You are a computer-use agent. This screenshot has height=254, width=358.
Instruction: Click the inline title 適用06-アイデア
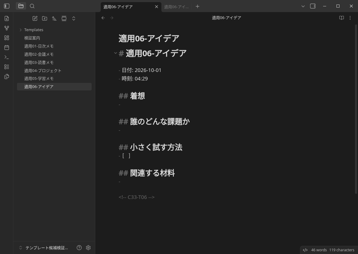click(149, 38)
